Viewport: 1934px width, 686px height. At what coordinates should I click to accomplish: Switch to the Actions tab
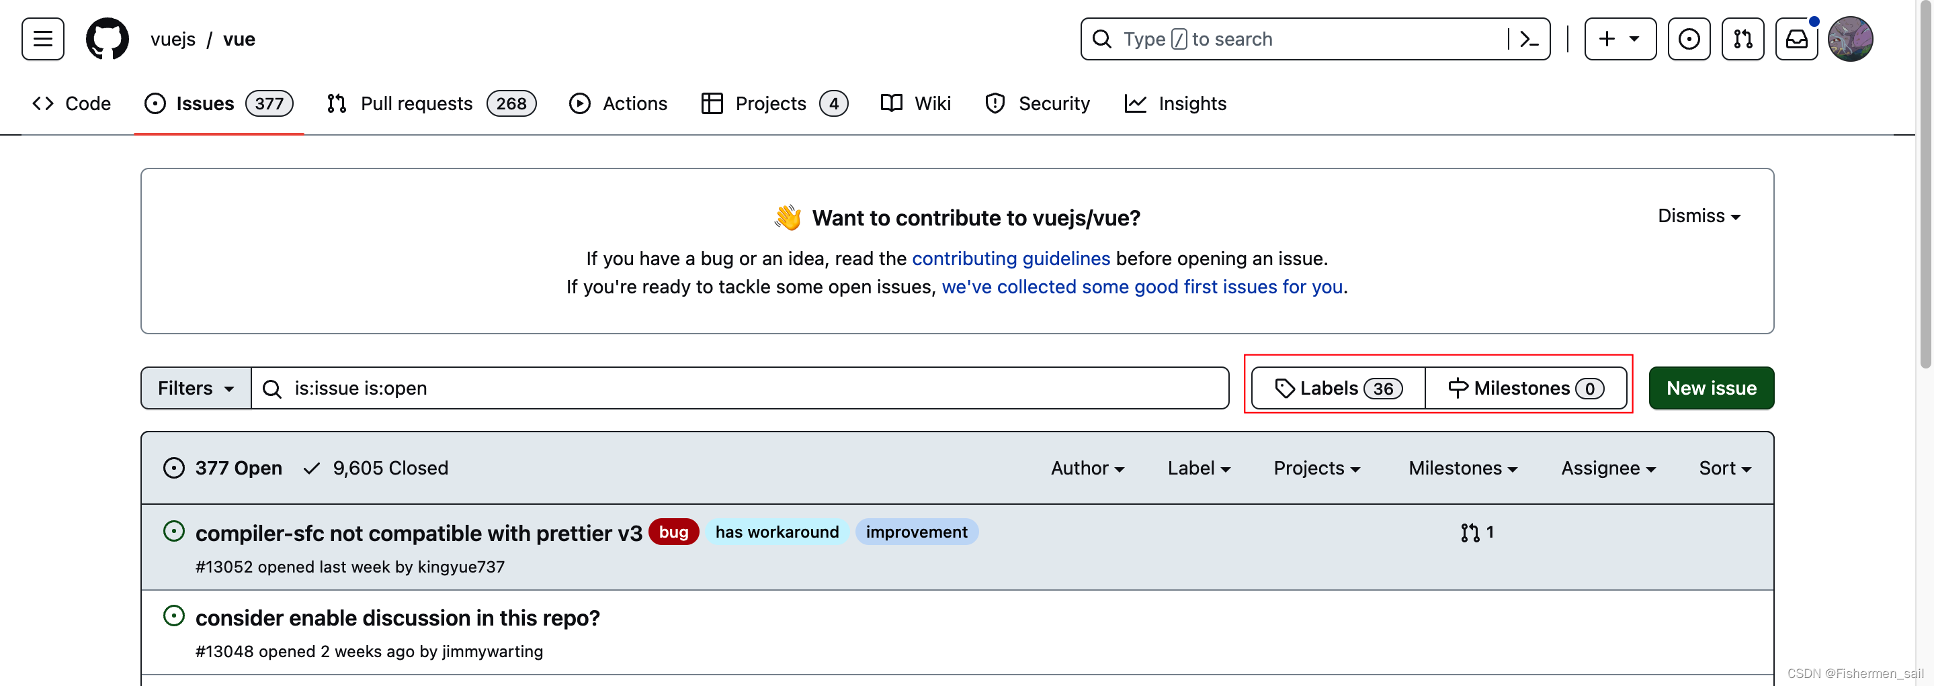click(618, 103)
